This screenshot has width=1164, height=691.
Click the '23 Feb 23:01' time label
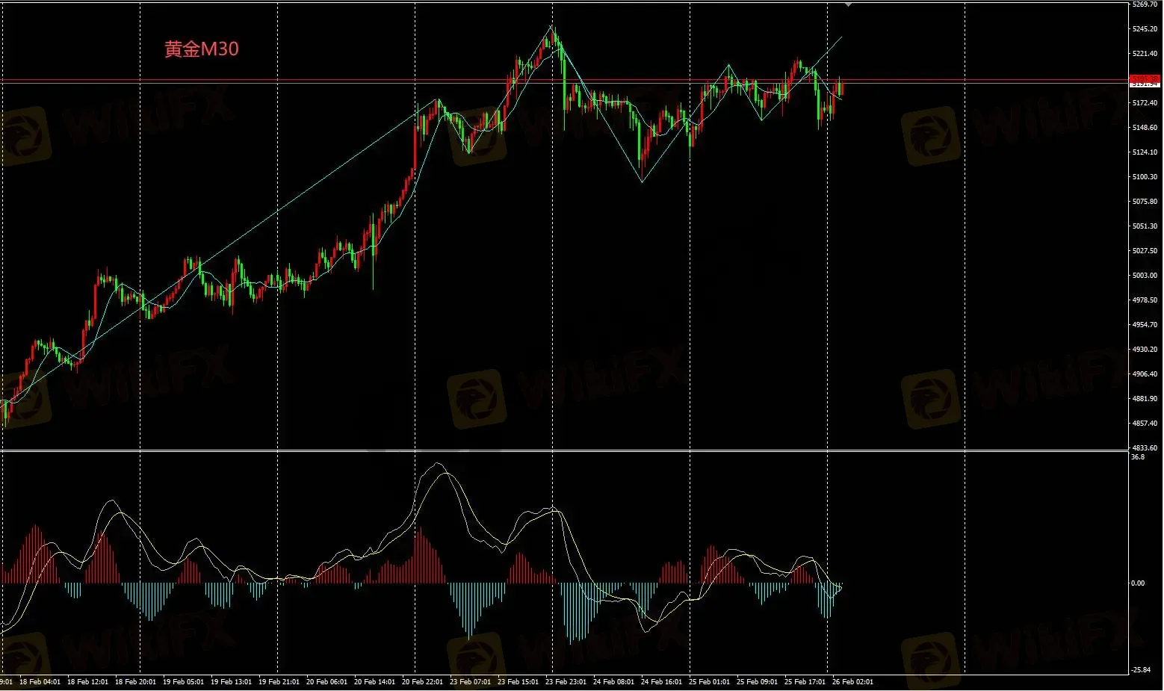[566, 682]
